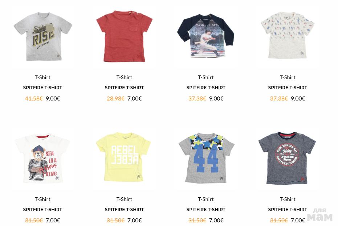Select T-Shirt category label under Blue Whales shirt
Screen dimensions: 338x226
pos(288,199)
